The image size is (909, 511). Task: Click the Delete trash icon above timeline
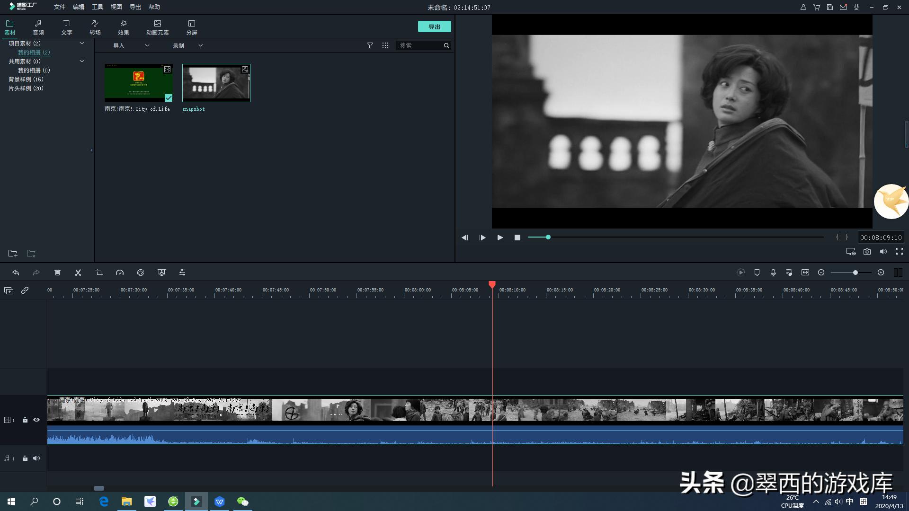click(x=57, y=273)
